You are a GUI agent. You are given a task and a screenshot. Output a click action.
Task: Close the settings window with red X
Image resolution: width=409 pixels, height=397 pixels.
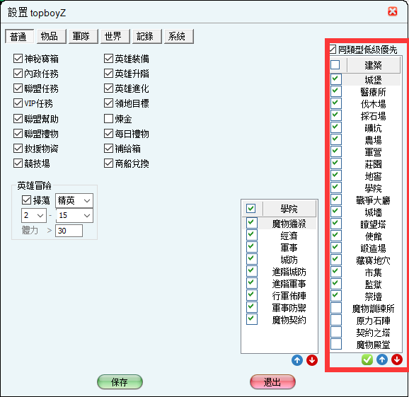tap(393, 12)
